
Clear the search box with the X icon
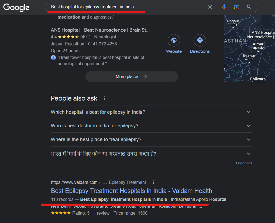tap(210, 7)
